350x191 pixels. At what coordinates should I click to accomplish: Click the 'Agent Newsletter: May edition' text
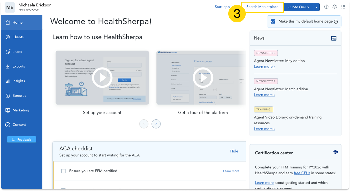279,61
